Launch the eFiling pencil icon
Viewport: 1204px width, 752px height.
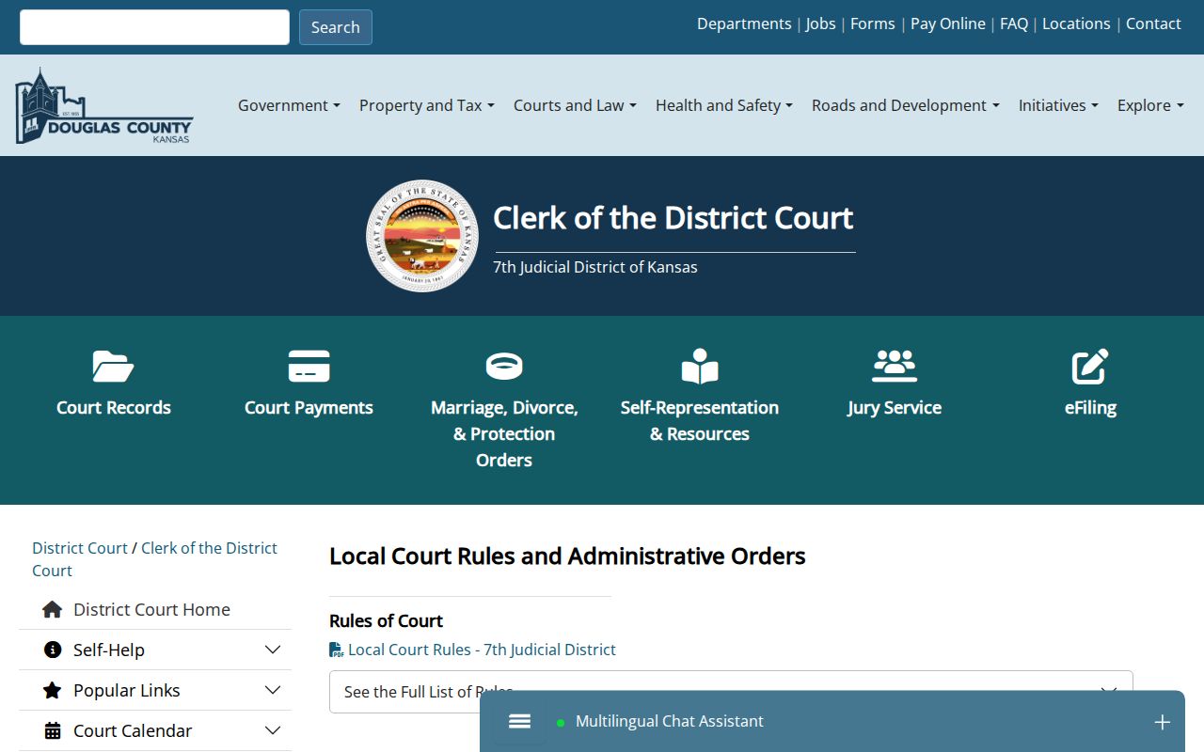pos(1090,366)
